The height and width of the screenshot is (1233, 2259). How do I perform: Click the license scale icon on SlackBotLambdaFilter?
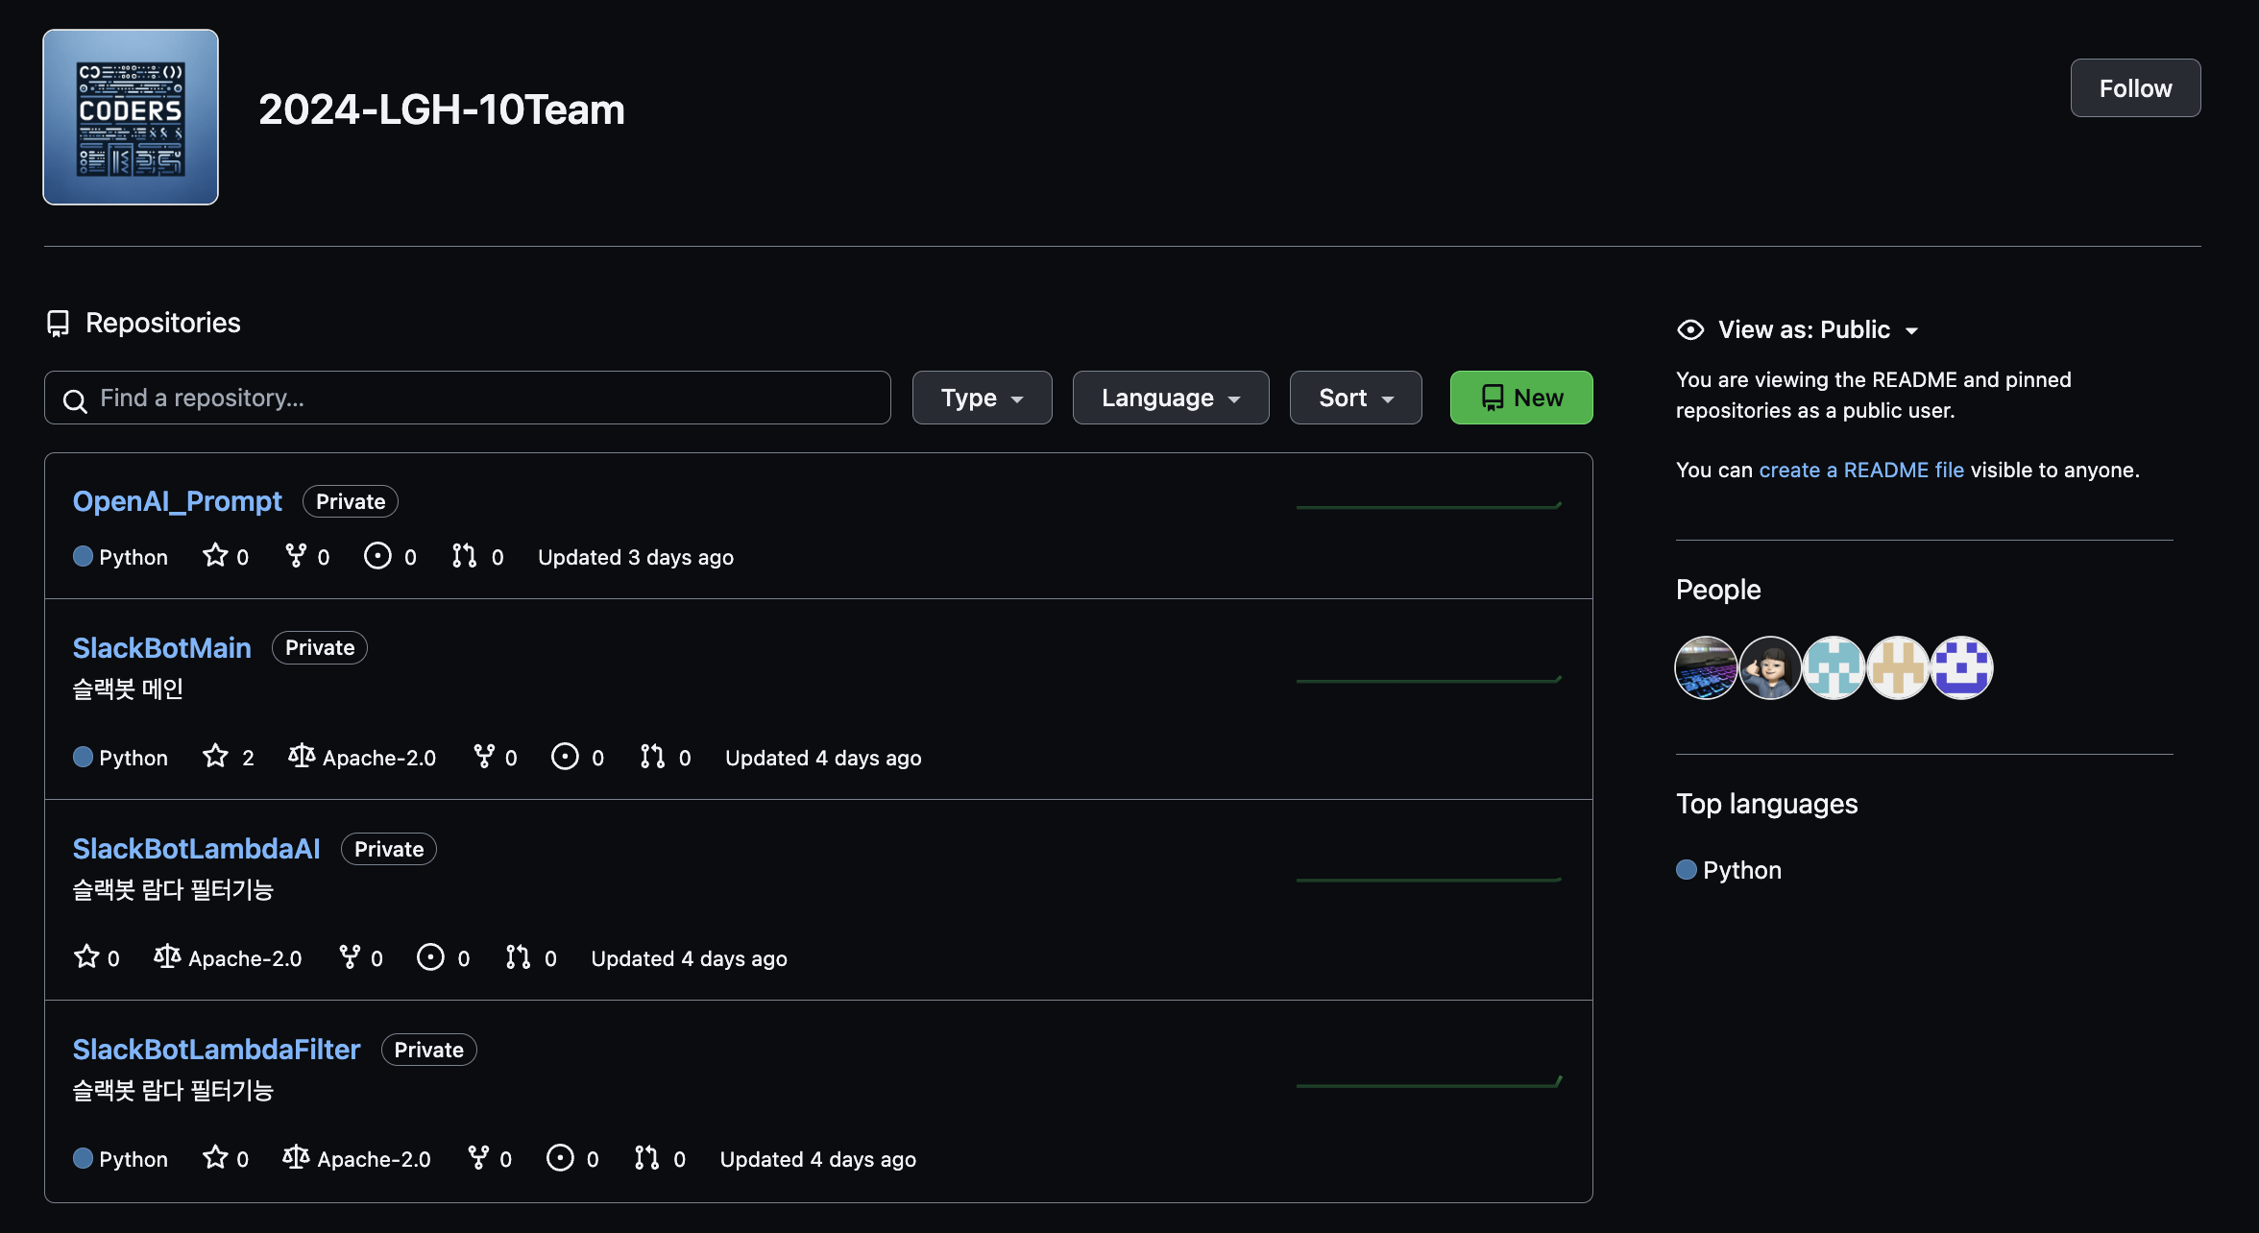(296, 1158)
